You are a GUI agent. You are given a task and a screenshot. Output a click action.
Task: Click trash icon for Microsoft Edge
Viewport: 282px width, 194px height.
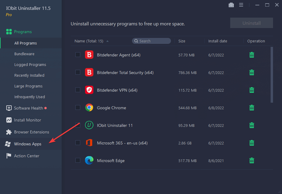251,161
